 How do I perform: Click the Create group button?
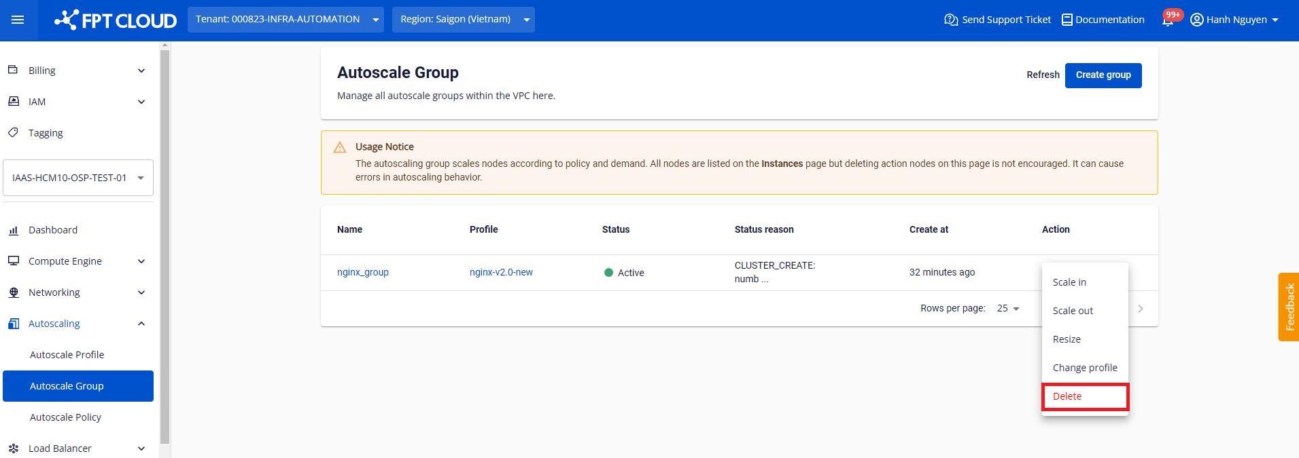pyautogui.click(x=1103, y=75)
